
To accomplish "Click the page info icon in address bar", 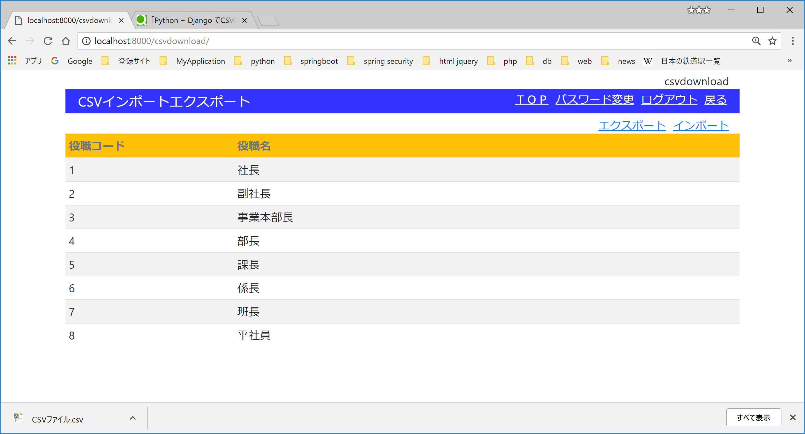I will pyautogui.click(x=86, y=41).
